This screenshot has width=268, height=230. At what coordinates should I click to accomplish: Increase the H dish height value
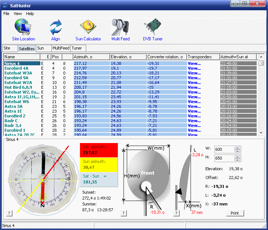pyautogui.click(x=237, y=157)
